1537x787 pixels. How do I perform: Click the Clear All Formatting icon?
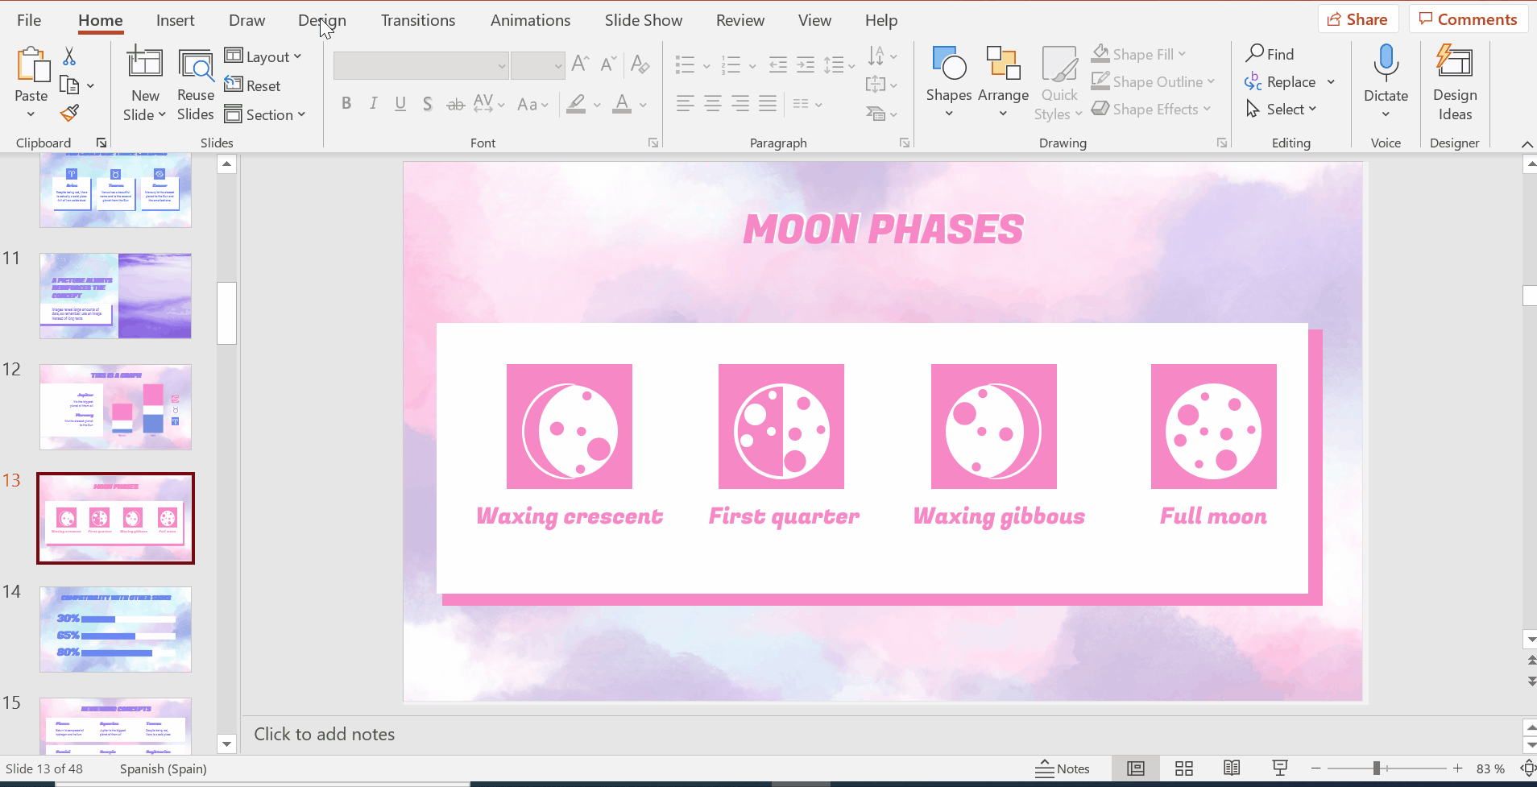pyautogui.click(x=640, y=64)
